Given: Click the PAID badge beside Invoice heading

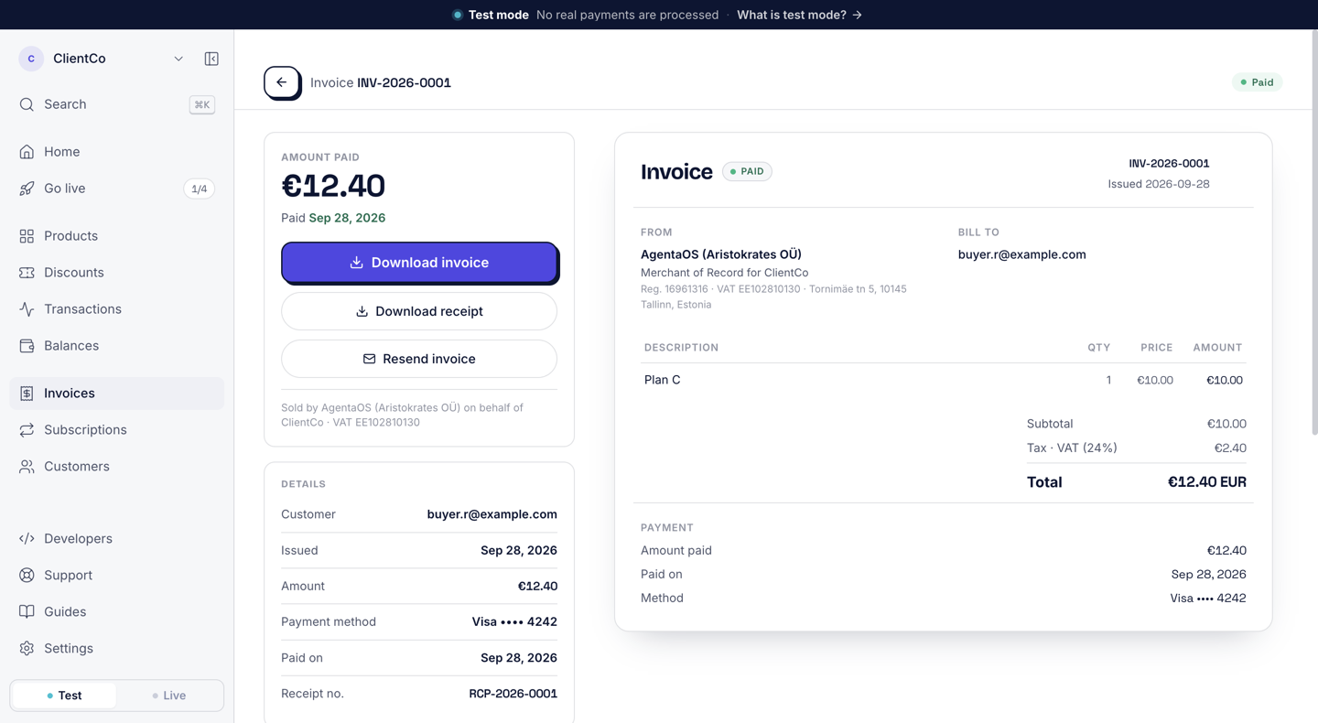Looking at the screenshot, I should 747,171.
